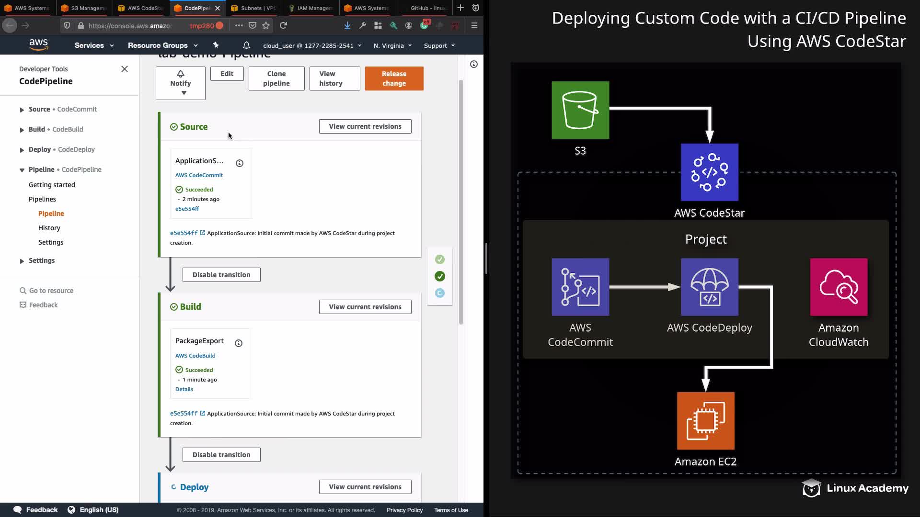This screenshot has height=517, width=920.
Task: Click the info panel icon at top right
Action: (x=473, y=64)
